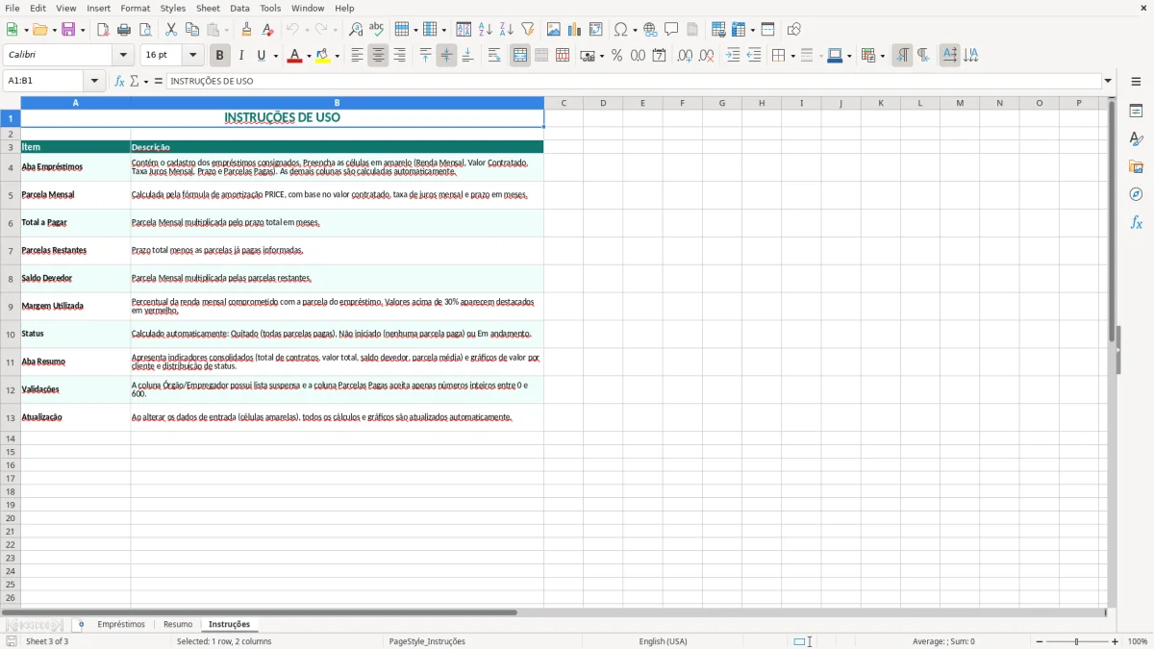Open Borders dropdown arrow

pos(792,56)
